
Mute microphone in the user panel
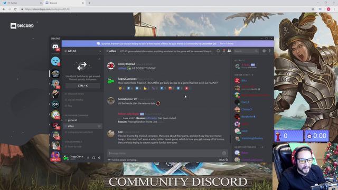[x=88, y=158]
